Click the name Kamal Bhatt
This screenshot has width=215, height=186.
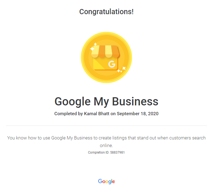tap(96, 114)
